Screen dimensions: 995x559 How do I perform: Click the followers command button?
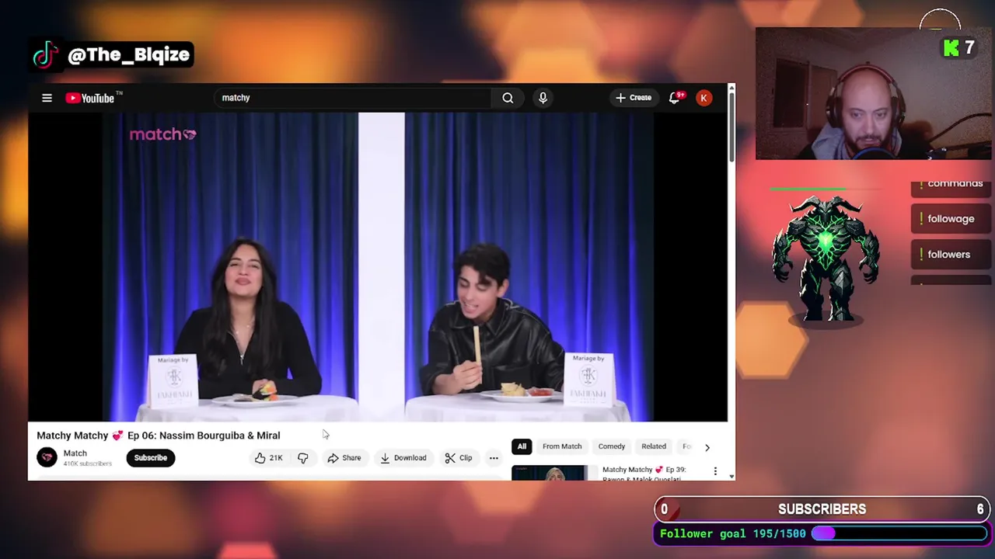[x=951, y=255]
